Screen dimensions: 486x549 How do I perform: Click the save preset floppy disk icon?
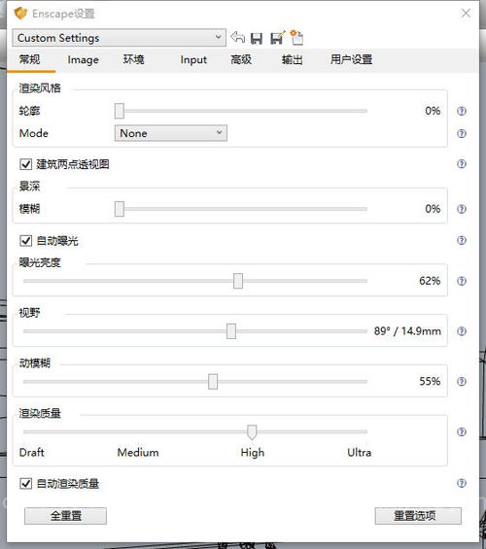coord(257,38)
